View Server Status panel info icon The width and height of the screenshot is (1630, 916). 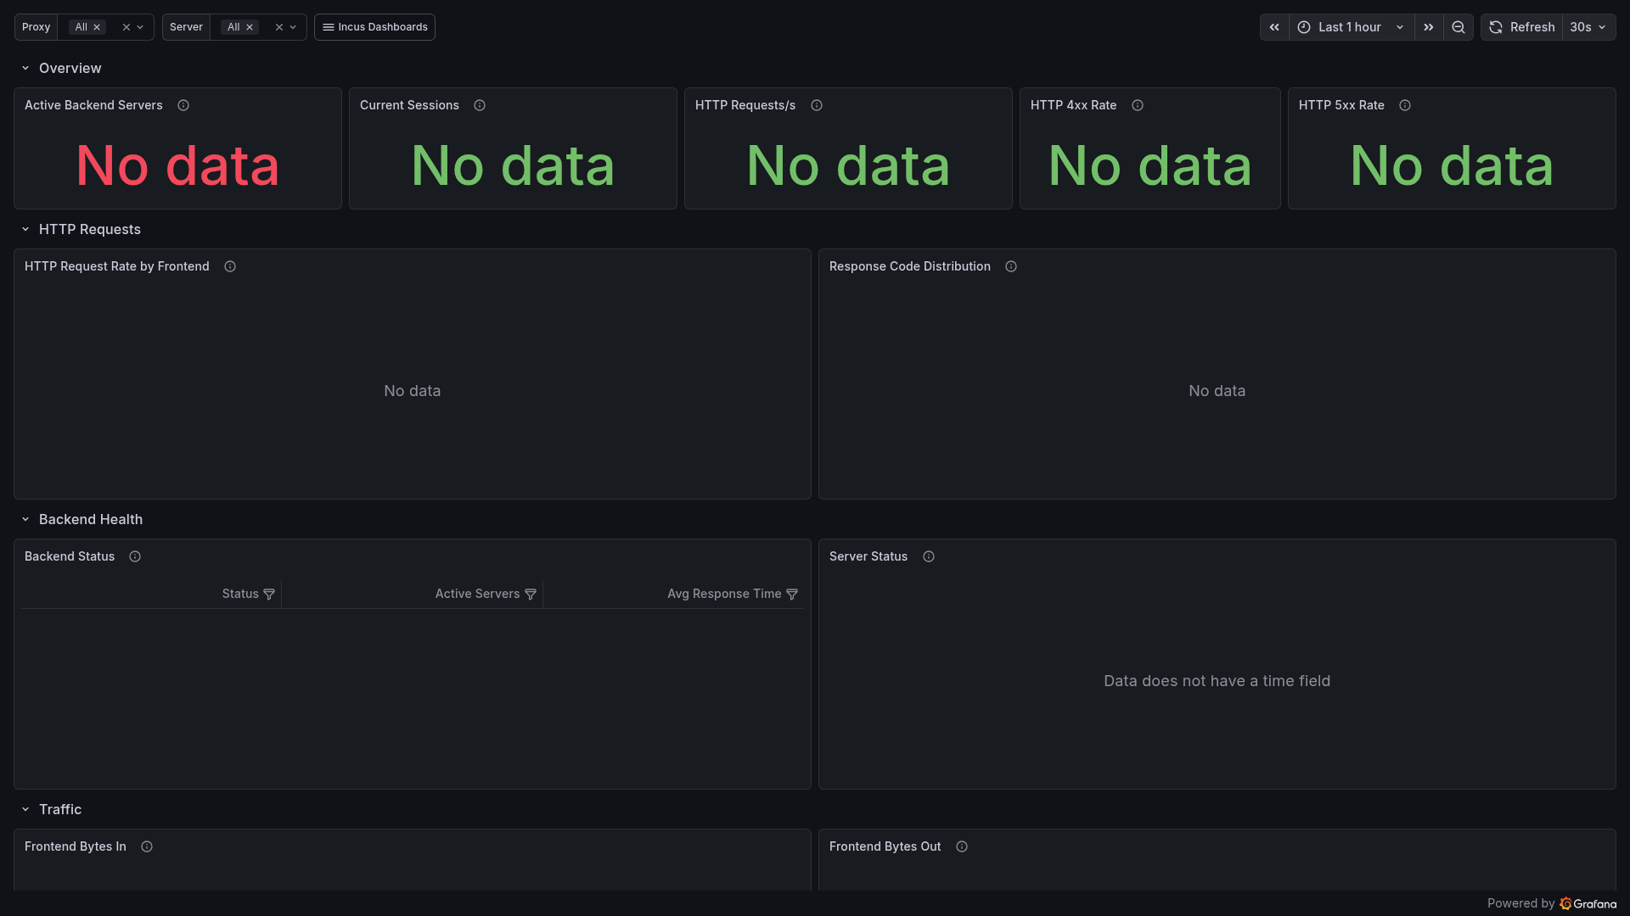pyautogui.click(x=929, y=556)
